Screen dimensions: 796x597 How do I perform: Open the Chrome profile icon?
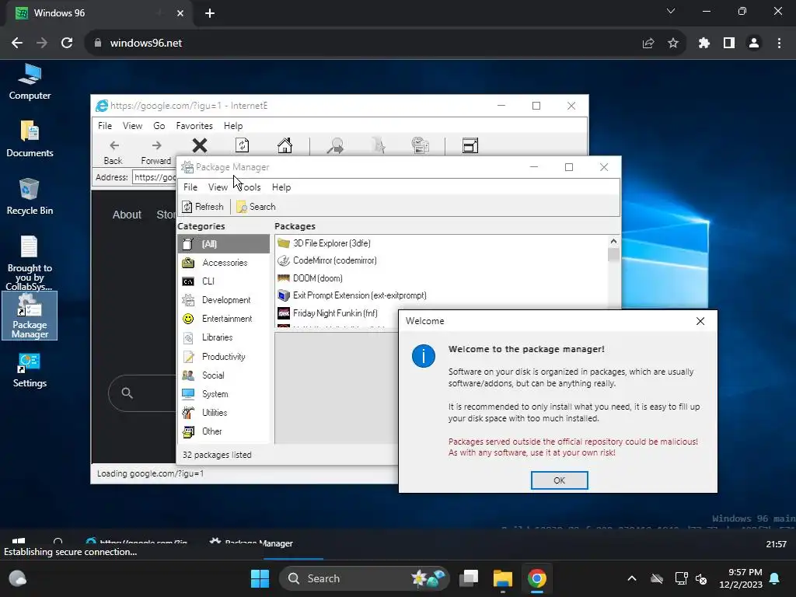coord(754,44)
